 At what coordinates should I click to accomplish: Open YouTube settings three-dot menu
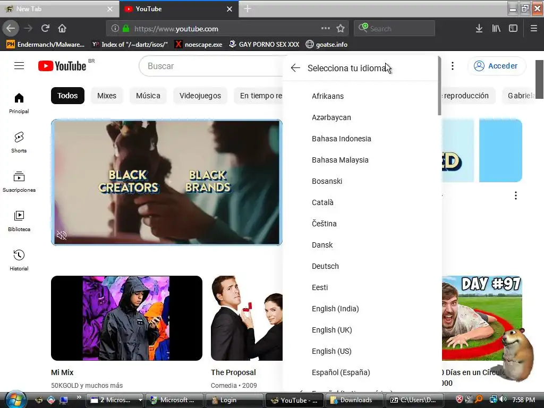tap(453, 66)
